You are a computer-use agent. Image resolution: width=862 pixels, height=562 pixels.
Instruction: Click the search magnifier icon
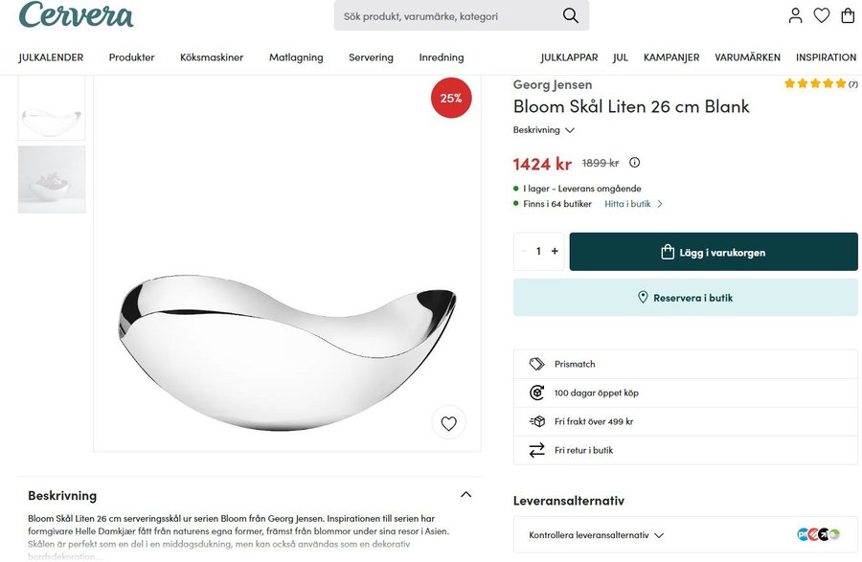(x=570, y=15)
